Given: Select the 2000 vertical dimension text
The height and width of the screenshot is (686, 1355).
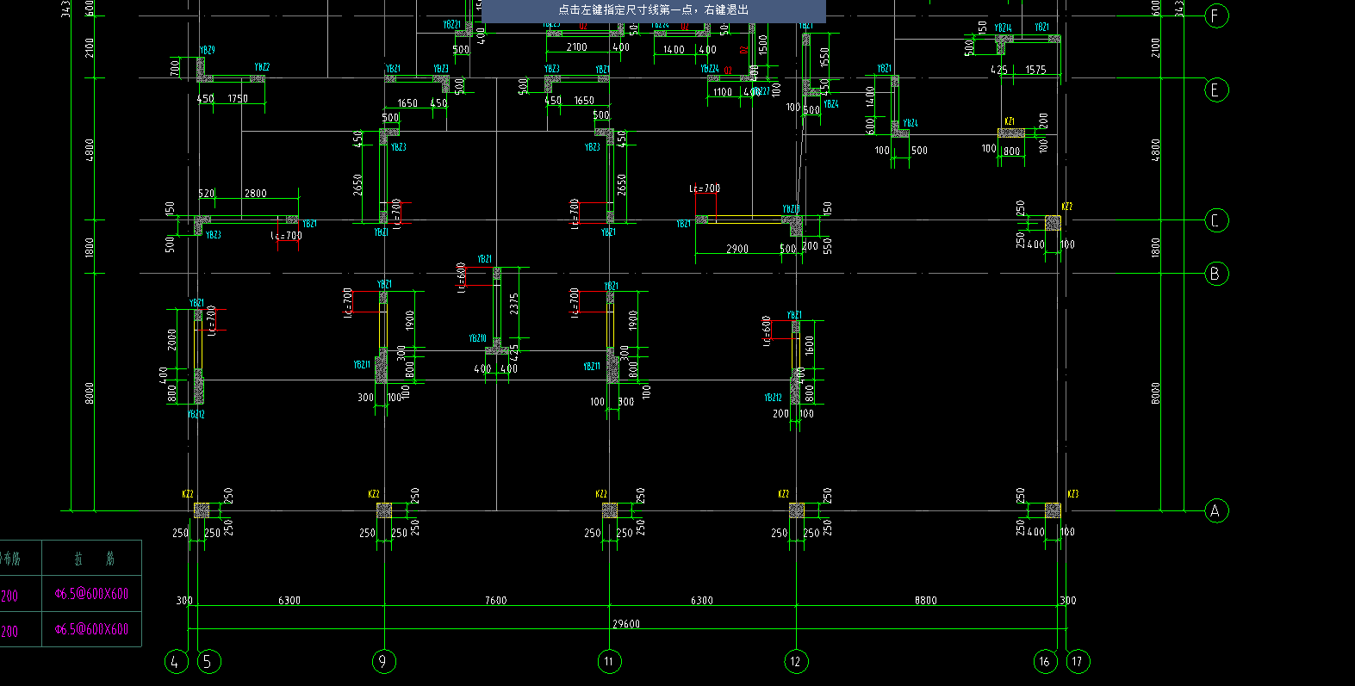Looking at the screenshot, I should coord(171,339).
